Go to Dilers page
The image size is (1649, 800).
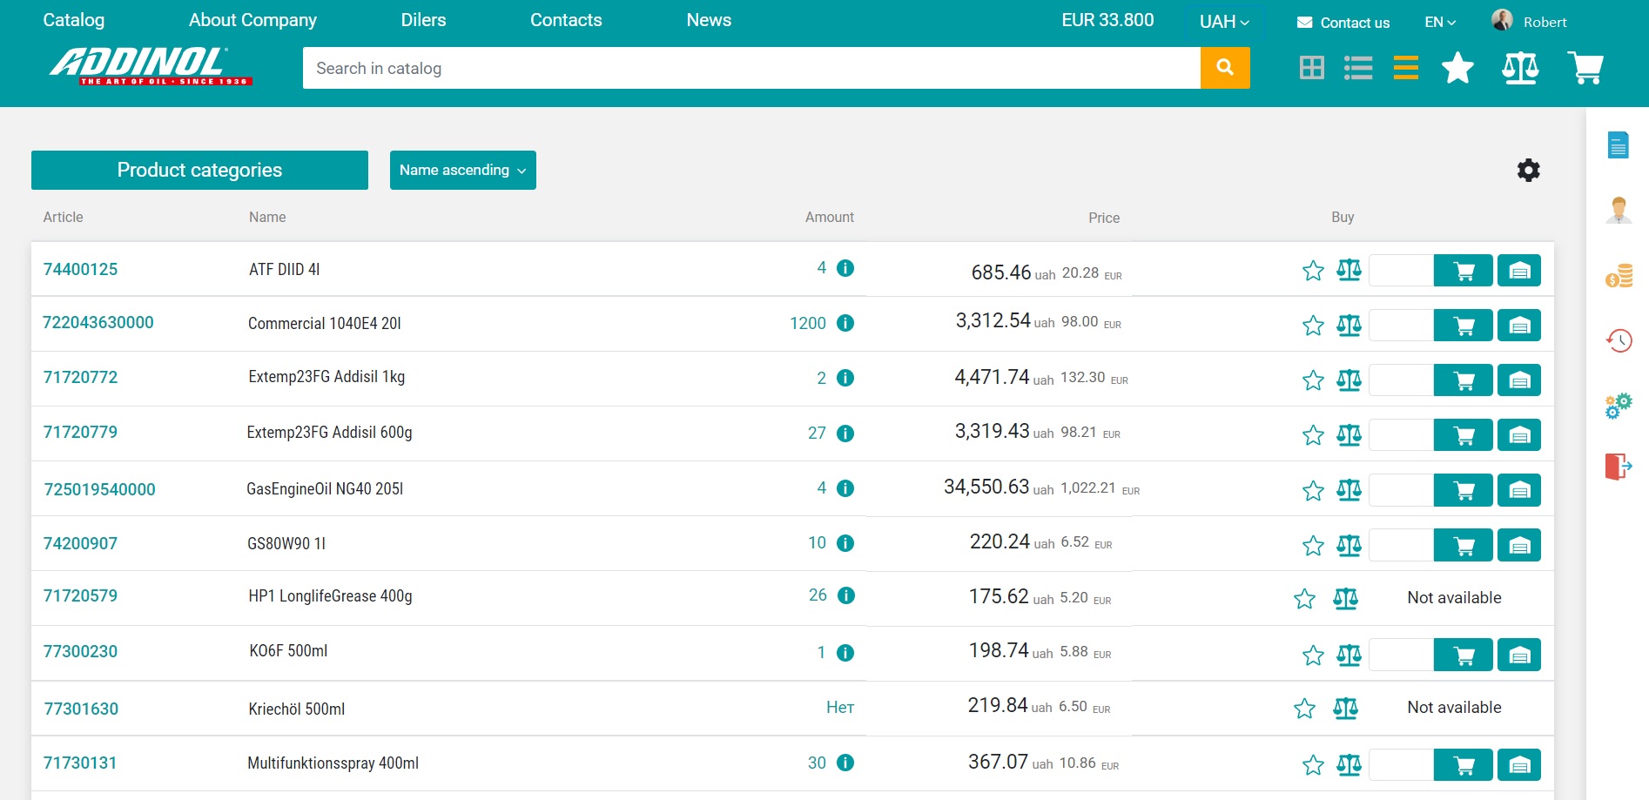[423, 20]
